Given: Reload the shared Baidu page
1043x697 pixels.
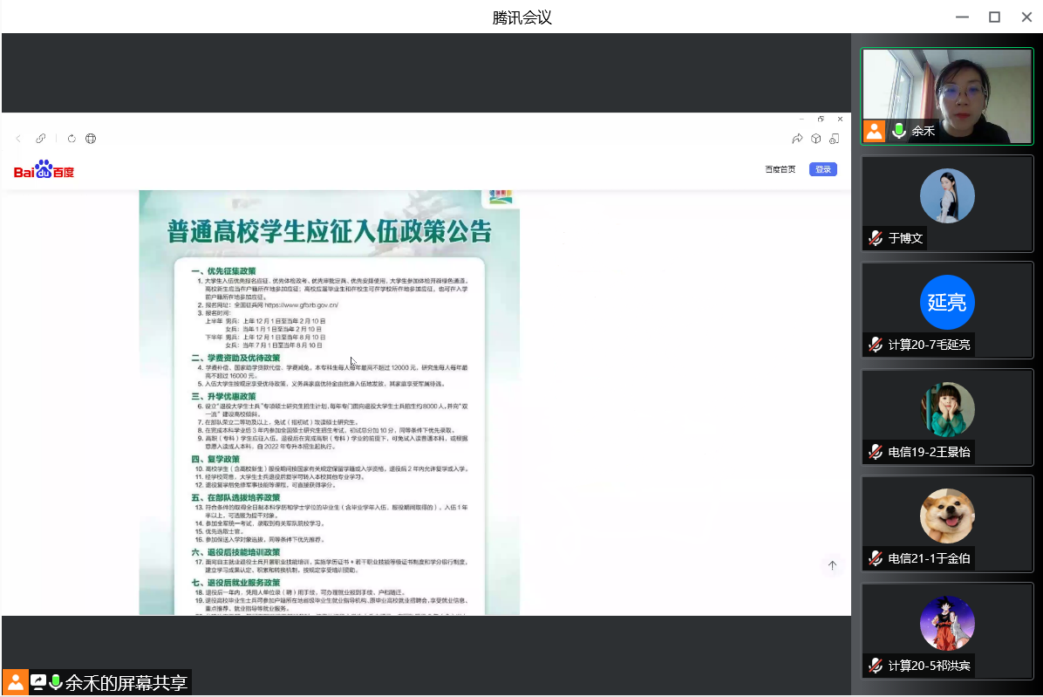Looking at the screenshot, I should [x=72, y=139].
